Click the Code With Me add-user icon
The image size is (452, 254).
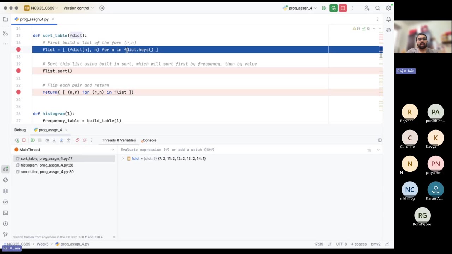[x=367, y=8]
